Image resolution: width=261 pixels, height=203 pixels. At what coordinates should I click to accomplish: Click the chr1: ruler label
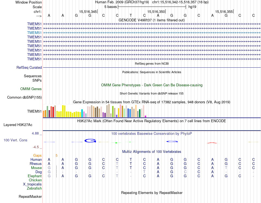click(x=38, y=12)
